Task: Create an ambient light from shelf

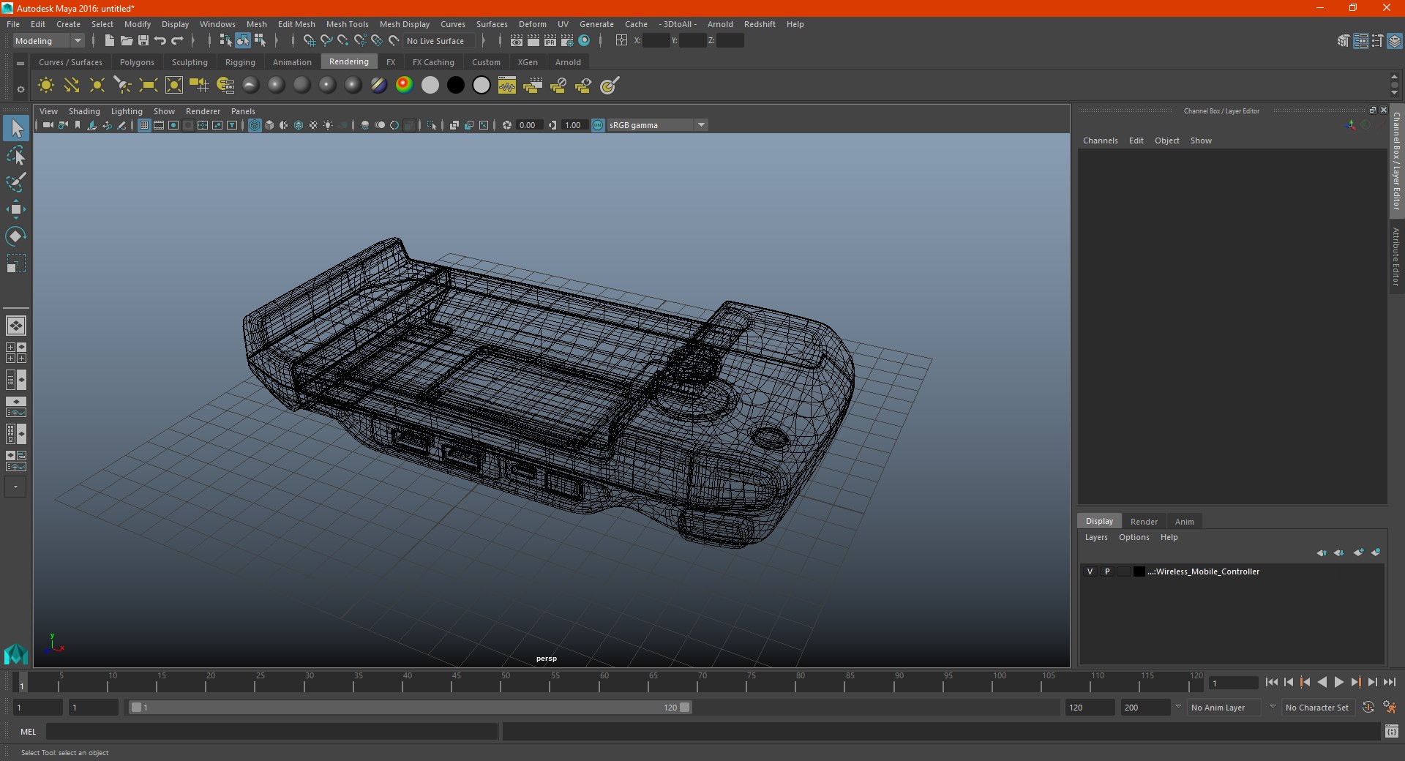Action: point(46,86)
